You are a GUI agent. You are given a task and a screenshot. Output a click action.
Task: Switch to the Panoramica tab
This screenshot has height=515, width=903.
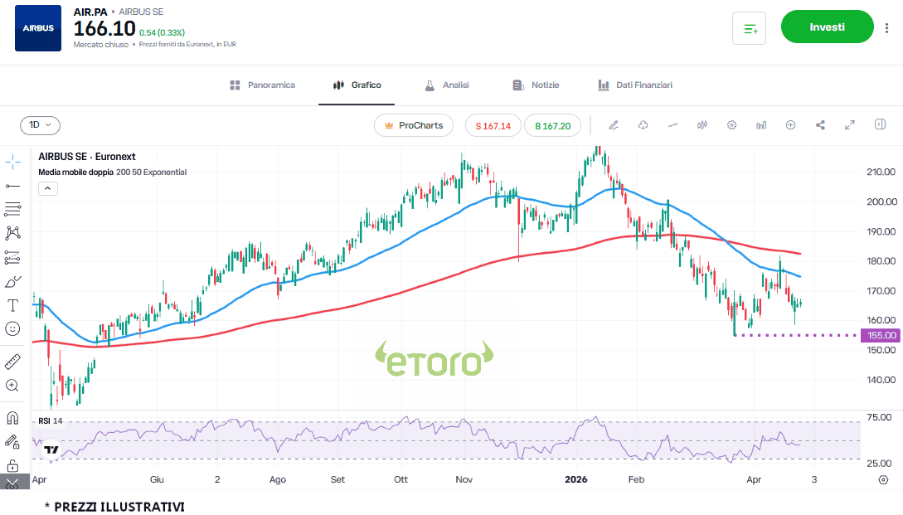262,85
